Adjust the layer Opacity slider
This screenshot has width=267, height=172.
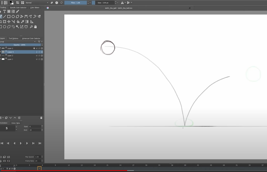tap(20, 45)
